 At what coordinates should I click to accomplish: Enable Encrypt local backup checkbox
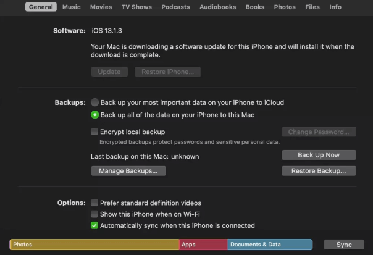pyautogui.click(x=94, y=132)
